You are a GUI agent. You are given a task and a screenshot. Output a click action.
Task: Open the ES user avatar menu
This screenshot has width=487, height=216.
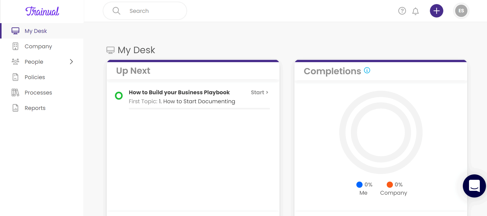(x=461, y=11)
